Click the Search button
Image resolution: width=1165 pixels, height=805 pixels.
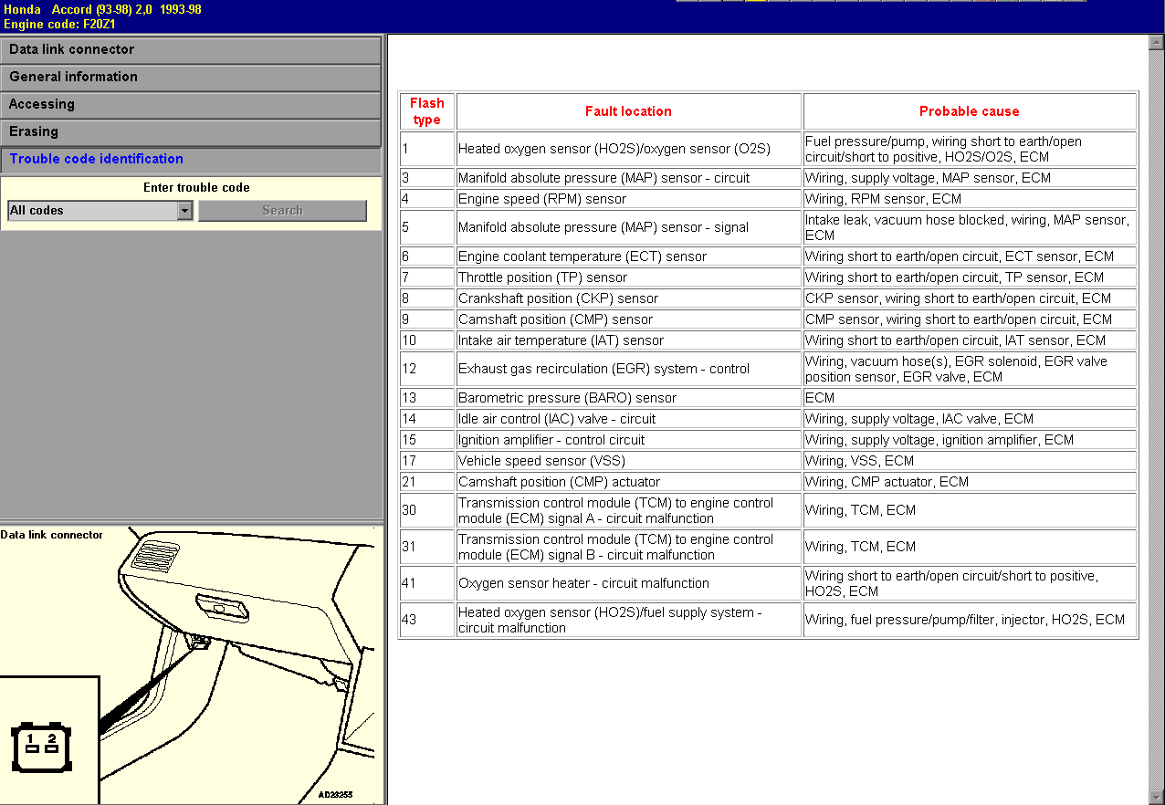coord(282,211)
